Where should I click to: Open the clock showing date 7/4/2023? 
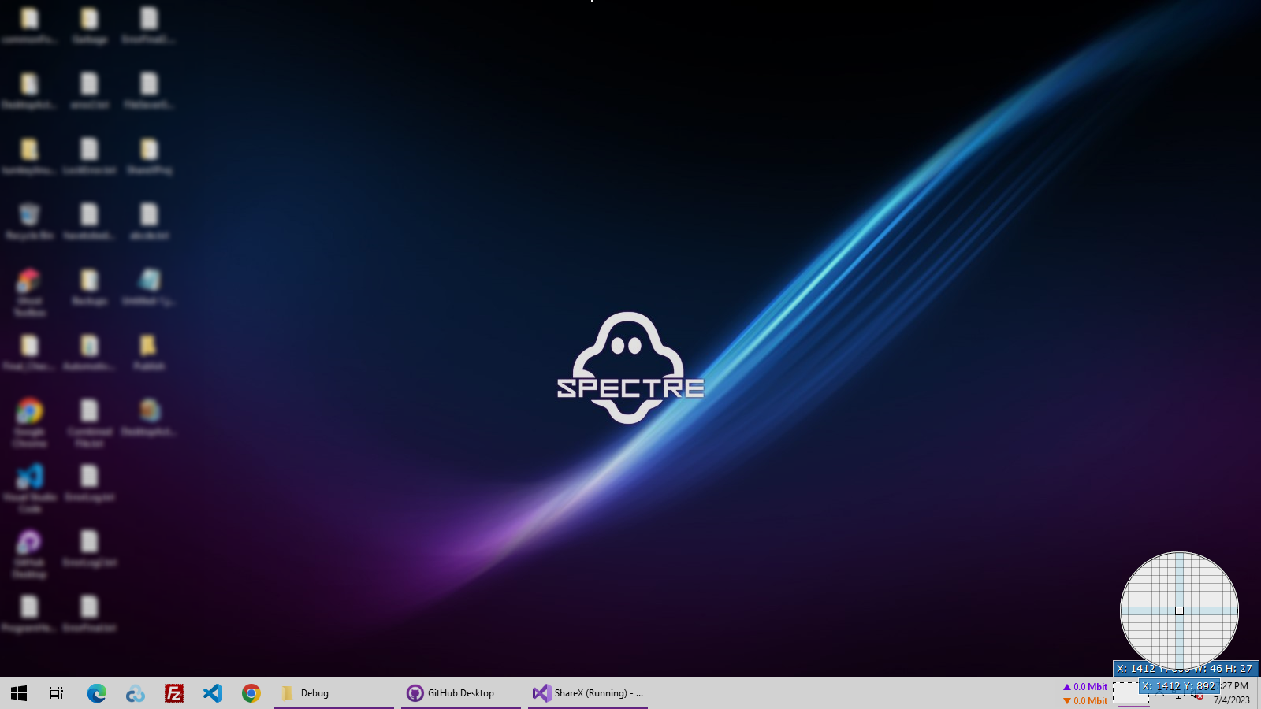click(1232, 693)
